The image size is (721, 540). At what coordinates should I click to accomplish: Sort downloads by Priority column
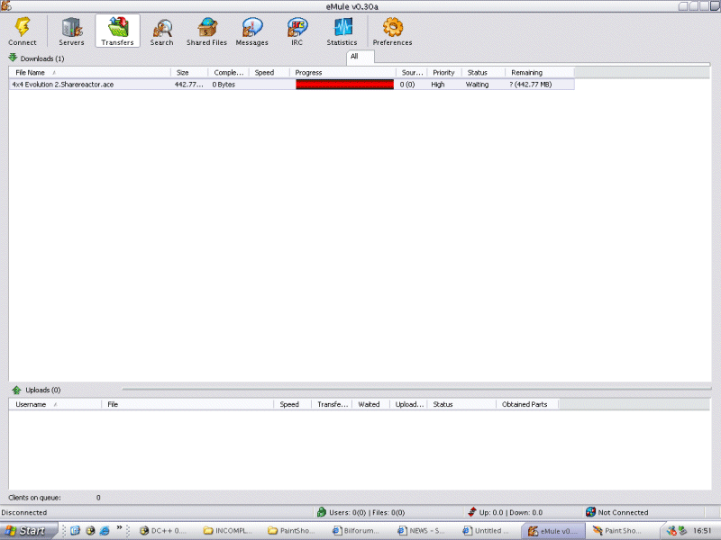tap(444, 73)
